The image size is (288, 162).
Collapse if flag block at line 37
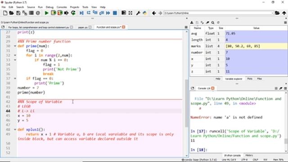(x=15, y=78)
